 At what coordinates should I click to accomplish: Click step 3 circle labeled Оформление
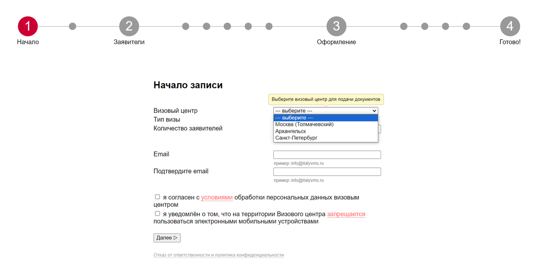(x=336, y=26)
